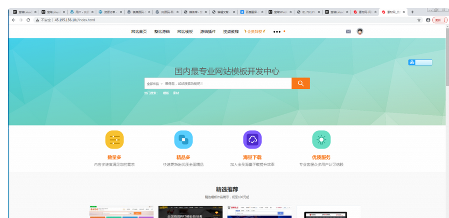
Task: Click the yellow 数量多 feature icon
Action: coord(114,139)
